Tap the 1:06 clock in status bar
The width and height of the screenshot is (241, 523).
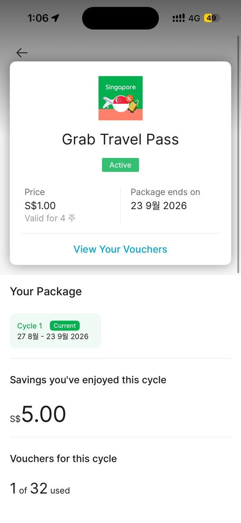[x=38, y=18]
